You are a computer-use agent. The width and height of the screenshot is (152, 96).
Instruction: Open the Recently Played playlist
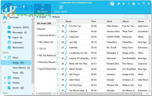[x=46, y=62]
